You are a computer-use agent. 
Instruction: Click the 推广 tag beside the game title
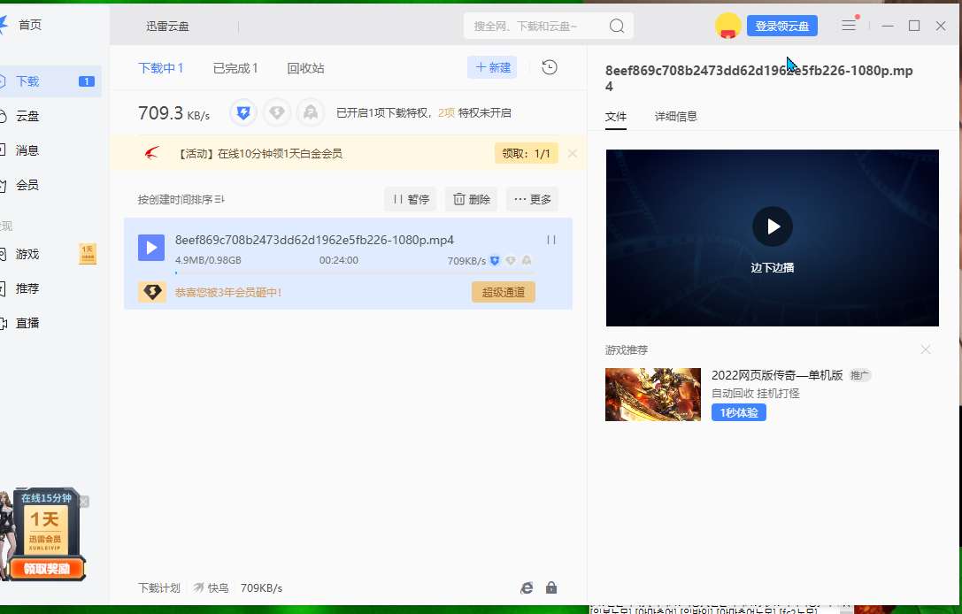860,375
